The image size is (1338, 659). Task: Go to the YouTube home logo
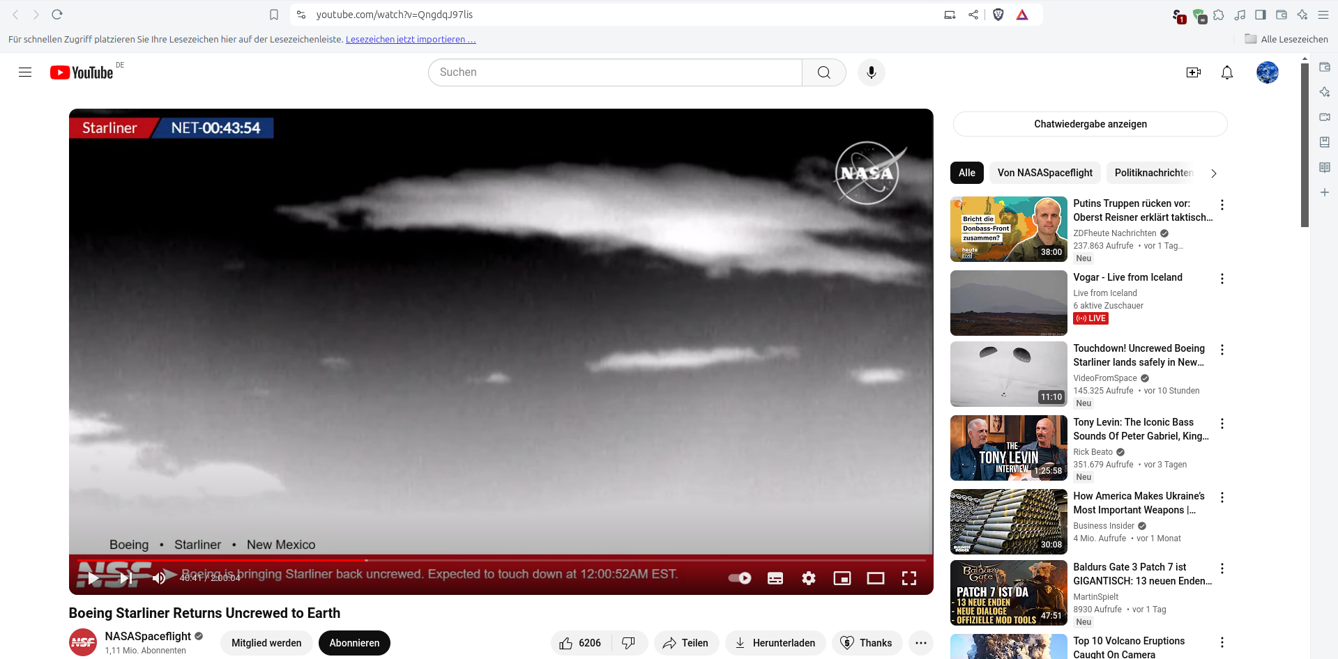[x=82, y=72]
